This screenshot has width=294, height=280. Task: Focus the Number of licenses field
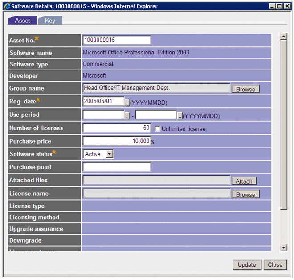pos(117,128)
